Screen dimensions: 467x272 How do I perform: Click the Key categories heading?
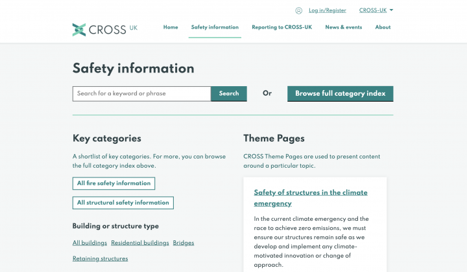coord(107,139)
